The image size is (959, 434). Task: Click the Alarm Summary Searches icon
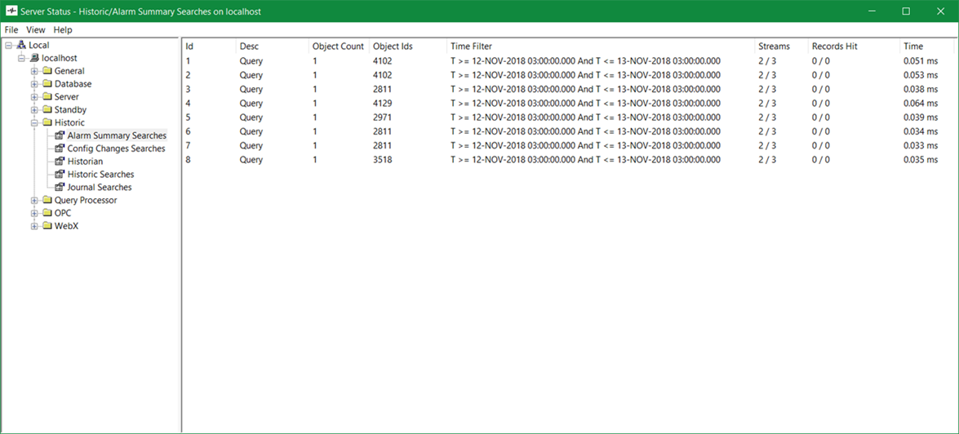pyautogui.click(x=60, y=136)
